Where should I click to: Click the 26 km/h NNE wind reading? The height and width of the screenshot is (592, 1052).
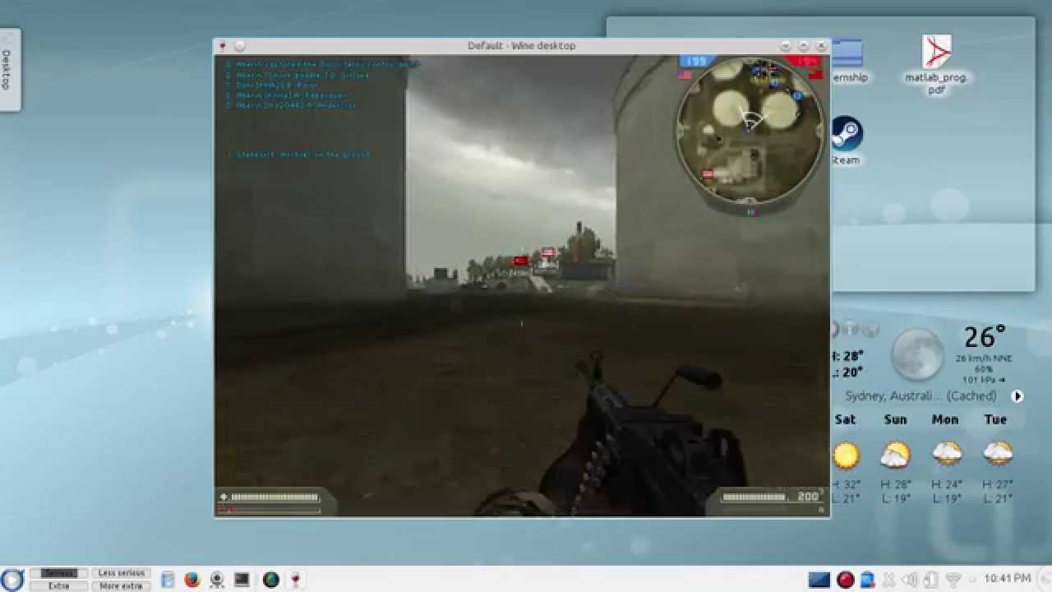tap(983, 358)
